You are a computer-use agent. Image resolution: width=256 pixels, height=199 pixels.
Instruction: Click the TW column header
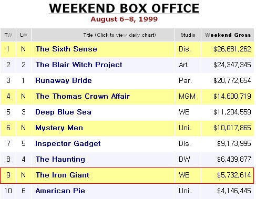[x=8, y=35]
